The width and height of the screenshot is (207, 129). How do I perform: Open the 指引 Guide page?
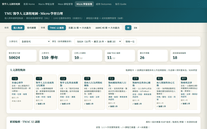point(121,4)
